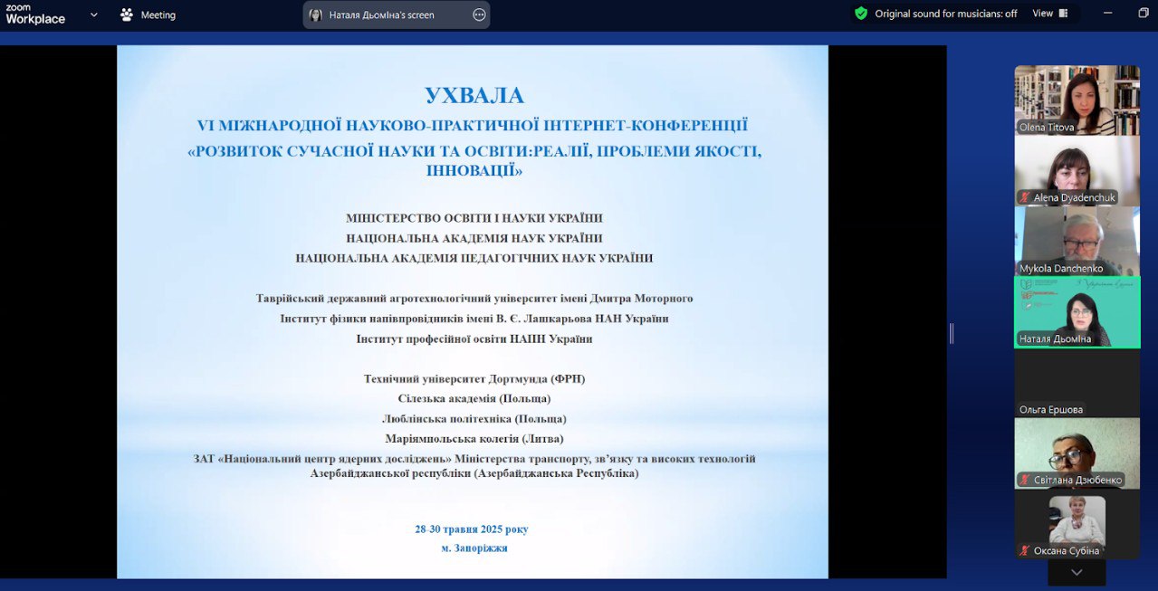Select the Meeting tab label
The image size is (1158, 591).
(x=158, y=14)
